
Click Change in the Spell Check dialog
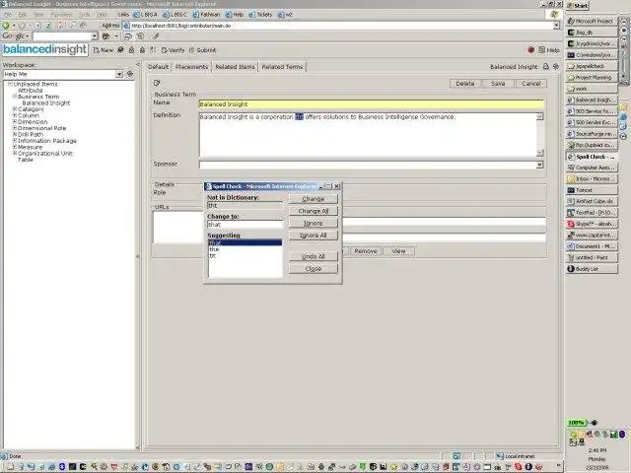(x=314, y=199)
